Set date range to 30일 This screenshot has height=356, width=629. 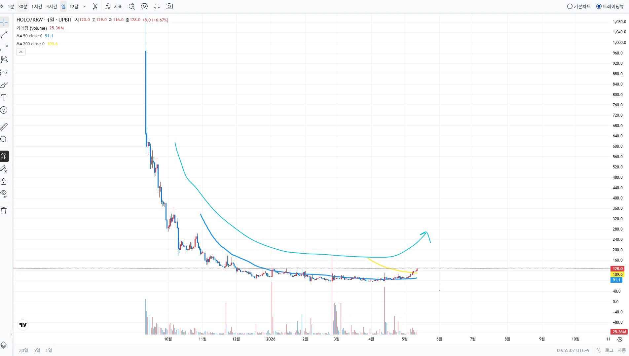(x=23, y=350)
